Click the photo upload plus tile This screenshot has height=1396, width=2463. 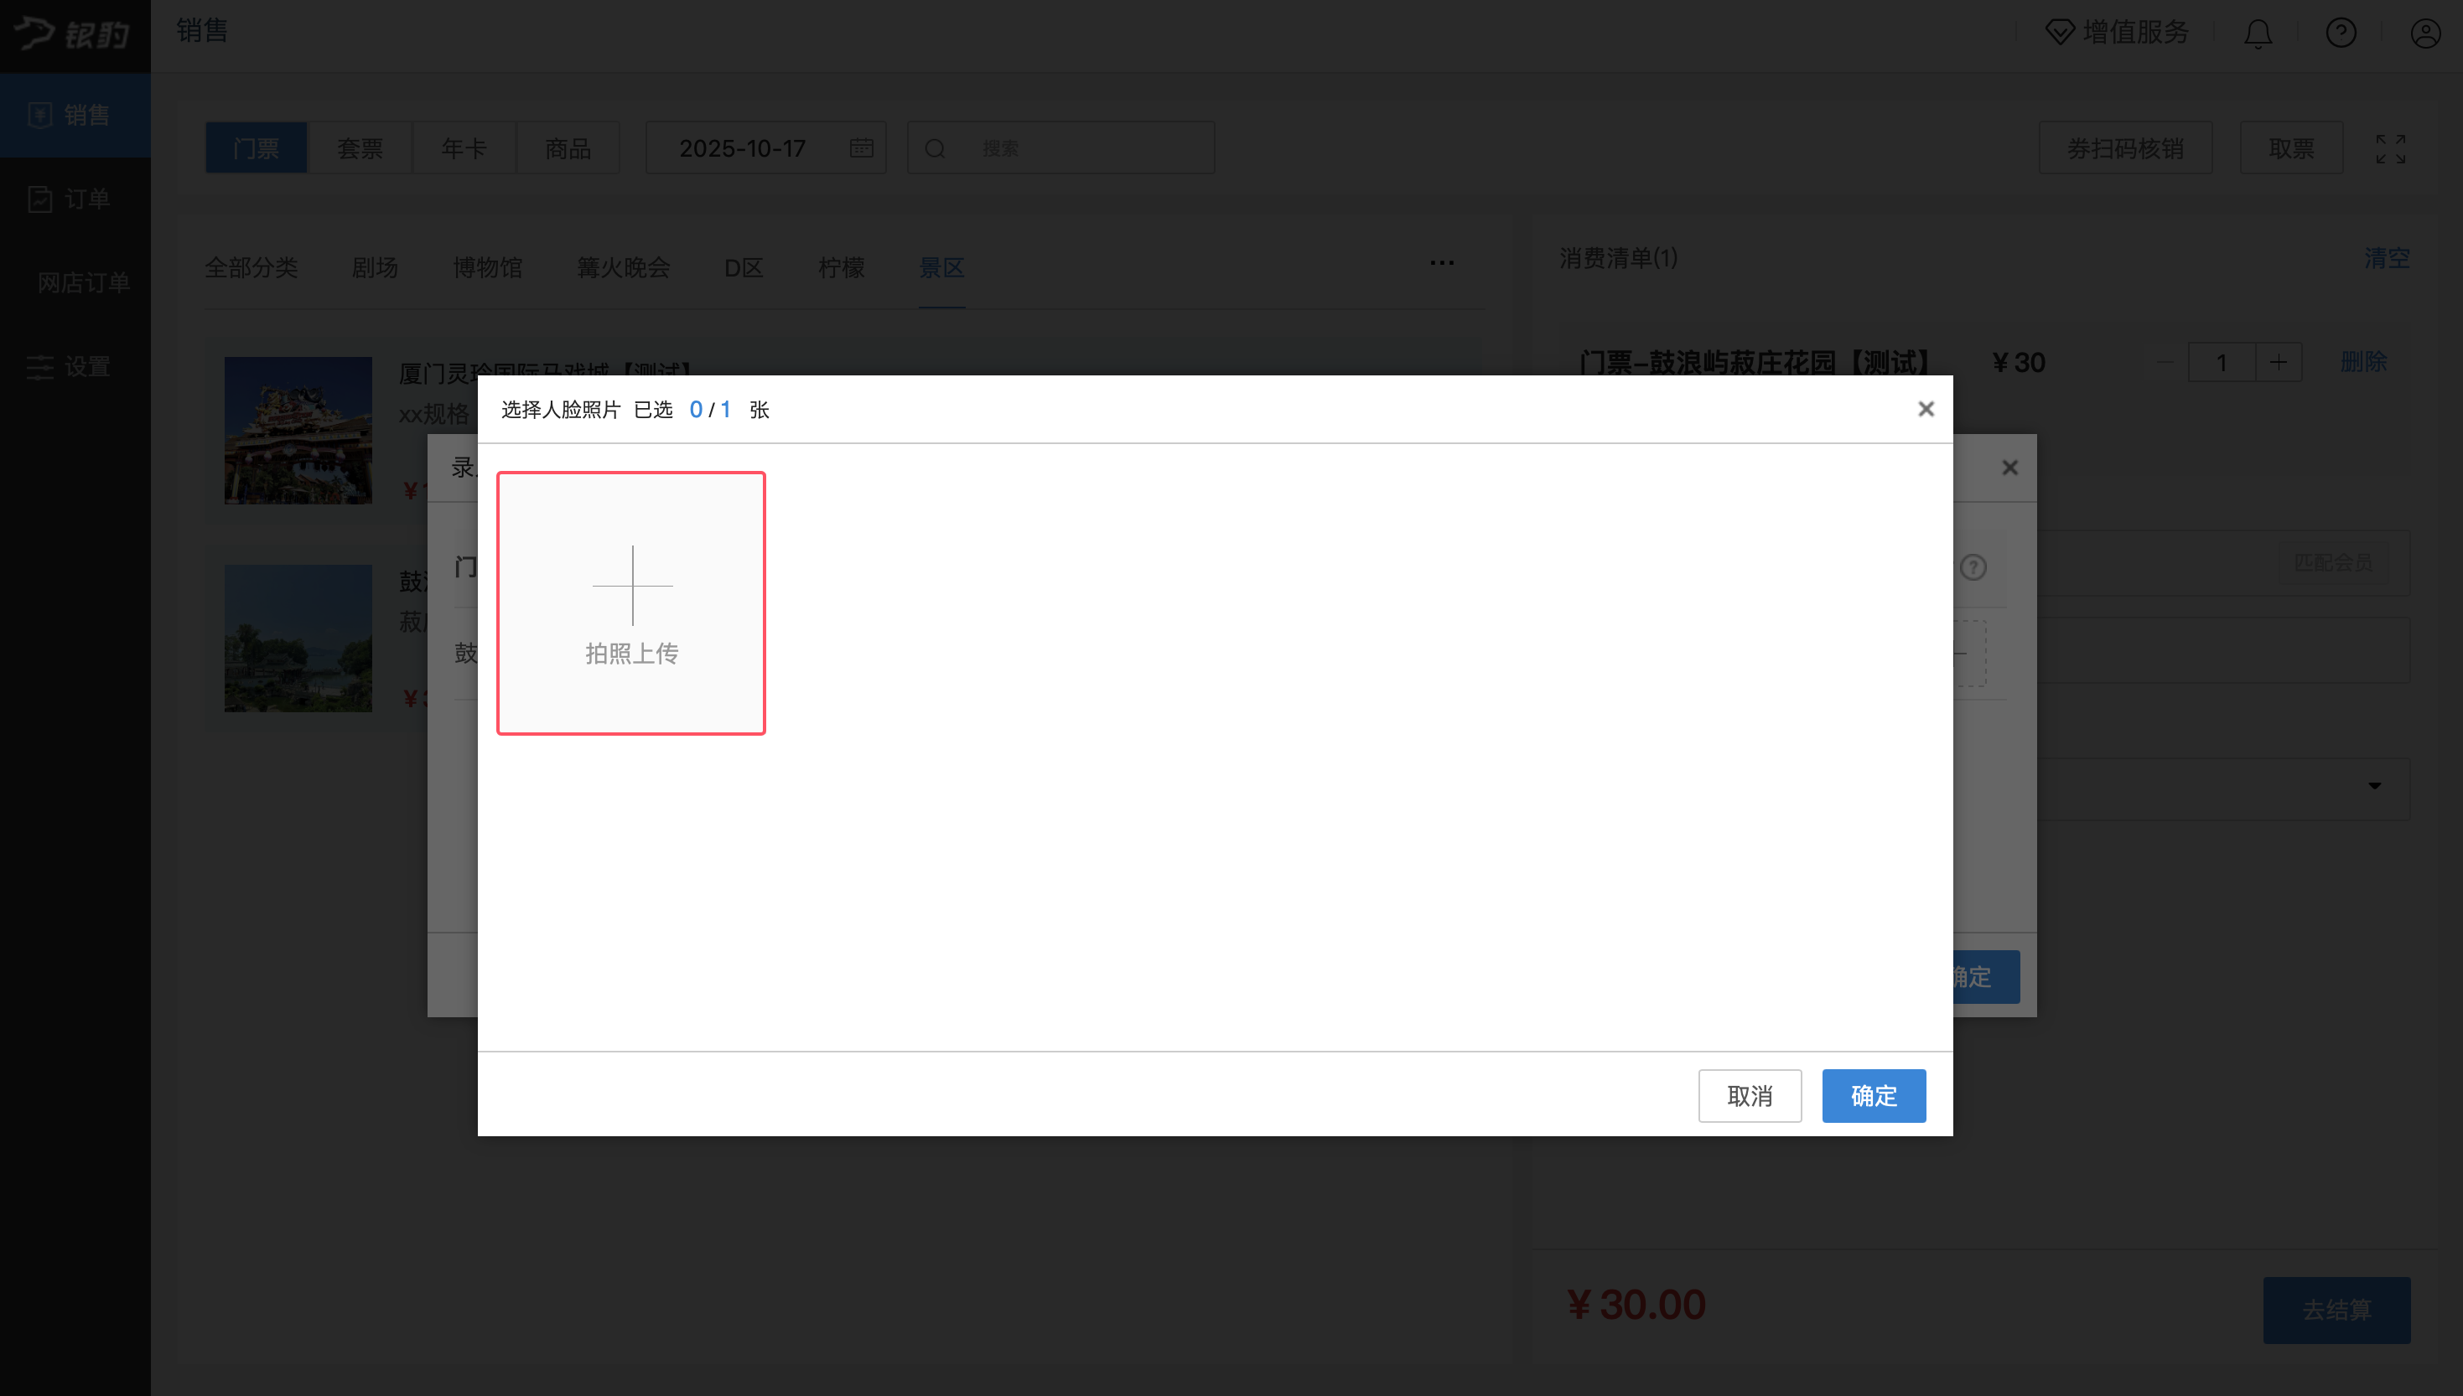pos(631,603)
